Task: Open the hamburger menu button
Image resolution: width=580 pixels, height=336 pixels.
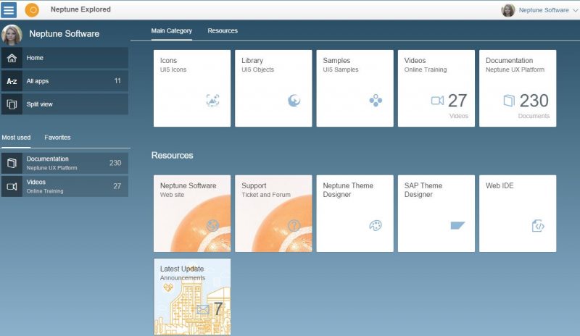Action: click(9, 9)
